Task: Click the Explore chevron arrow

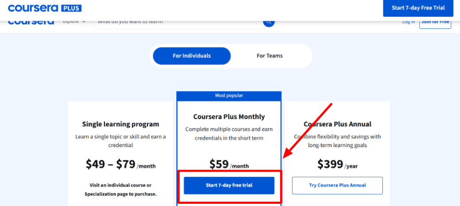Action: [x=84, y=22]
